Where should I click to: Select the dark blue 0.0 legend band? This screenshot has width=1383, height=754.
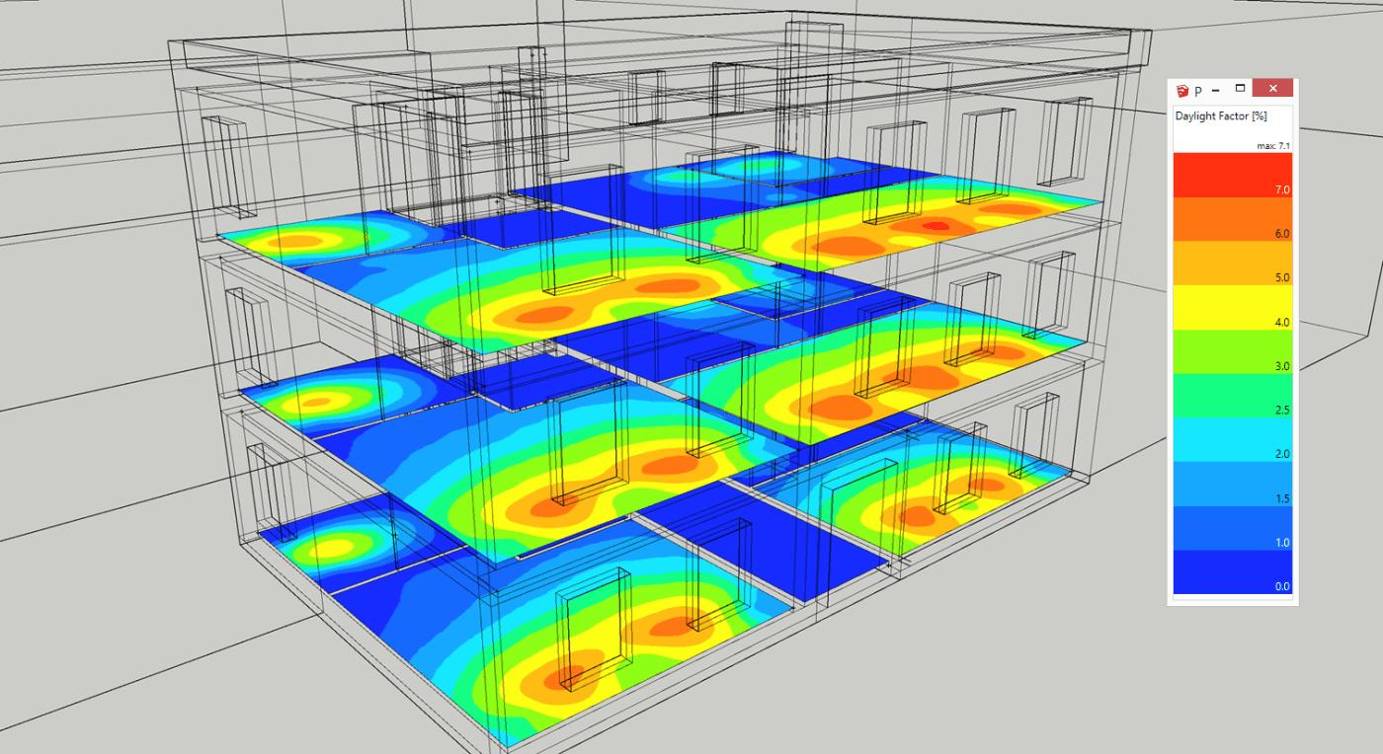pos(1232,573)
